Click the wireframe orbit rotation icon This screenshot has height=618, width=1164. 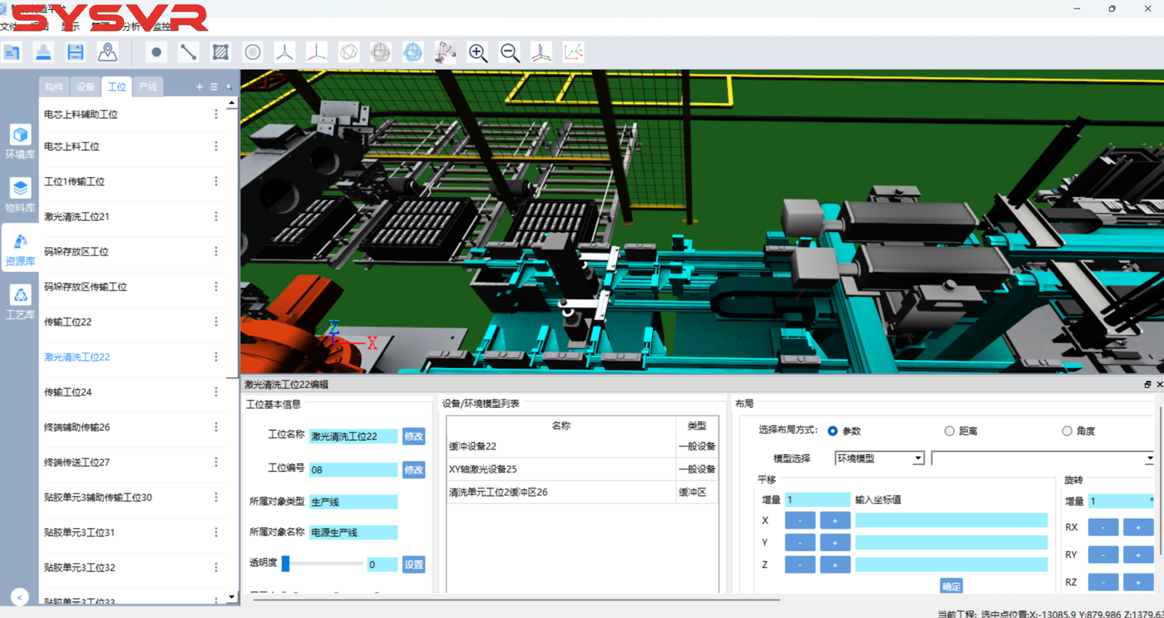pos(349,52)
